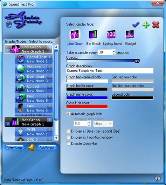166x185 pixels.
Task: Pick the Grid section color swatch
Action: [x=132, y=81]
